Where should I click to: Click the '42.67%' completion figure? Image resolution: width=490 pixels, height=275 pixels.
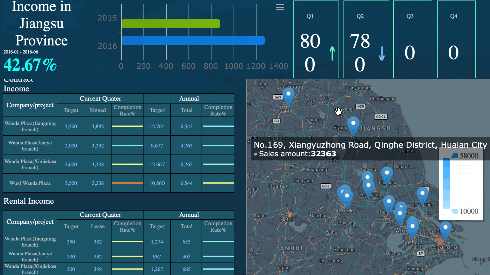click(x=30, y=65)
